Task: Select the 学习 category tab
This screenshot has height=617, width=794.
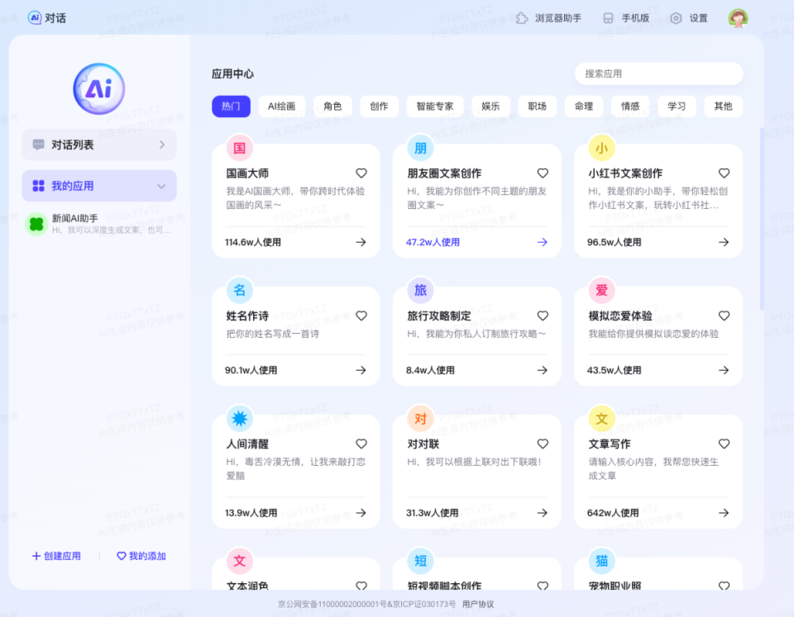Action: click(x=677, y=107)
